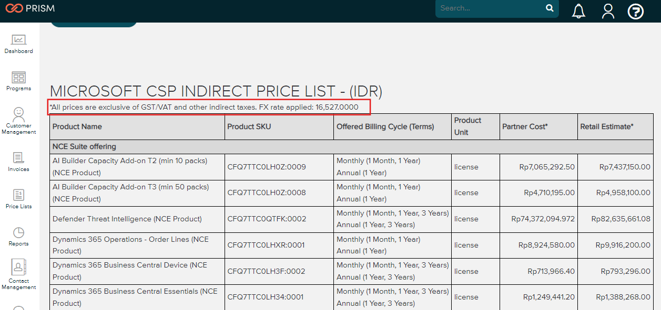Click partner cost Rp7,065,292.50
This screenshot has height=310, width=661.
[x=547, y=167]
